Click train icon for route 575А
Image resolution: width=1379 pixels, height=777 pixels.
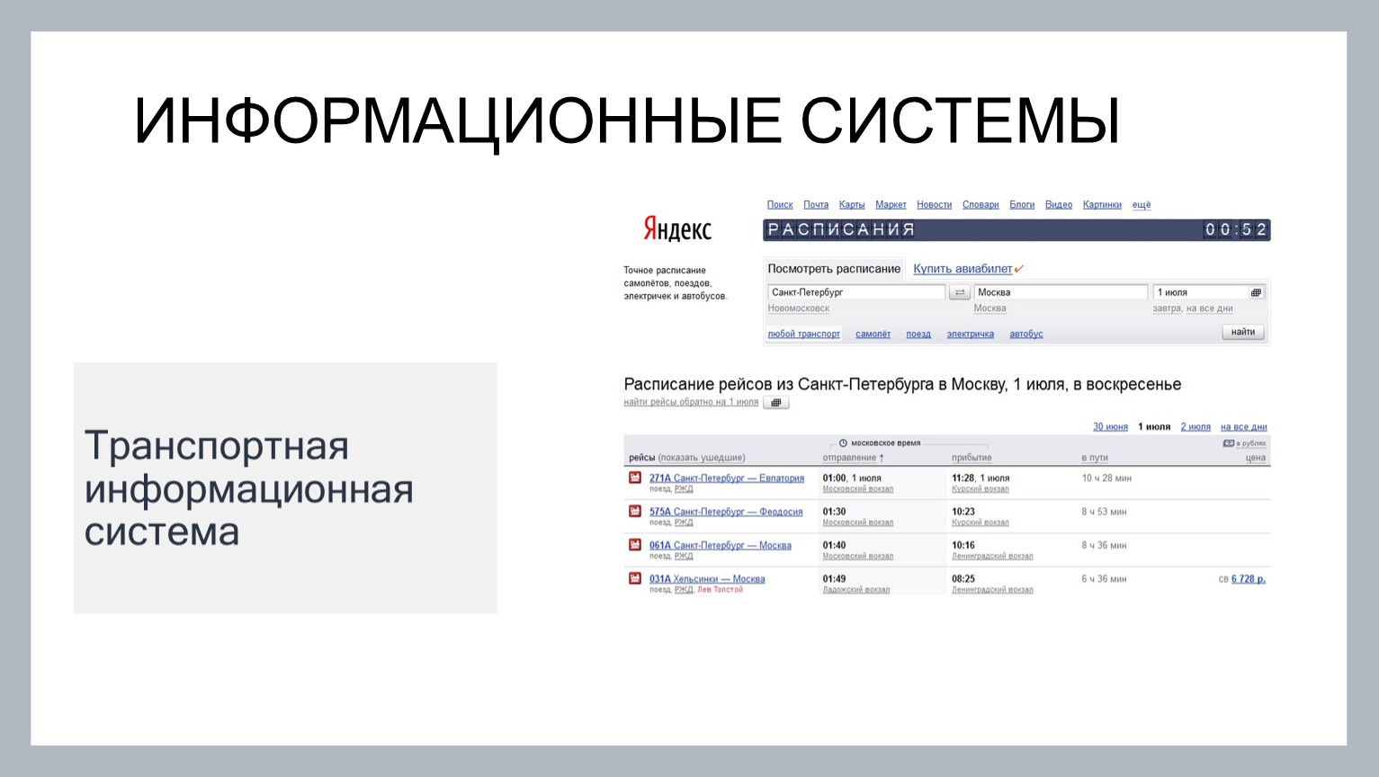[635, 511]
